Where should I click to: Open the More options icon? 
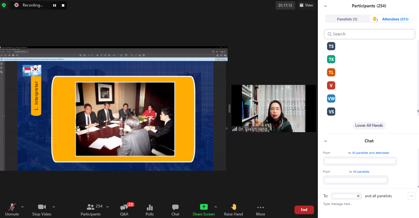coord(260,207)
